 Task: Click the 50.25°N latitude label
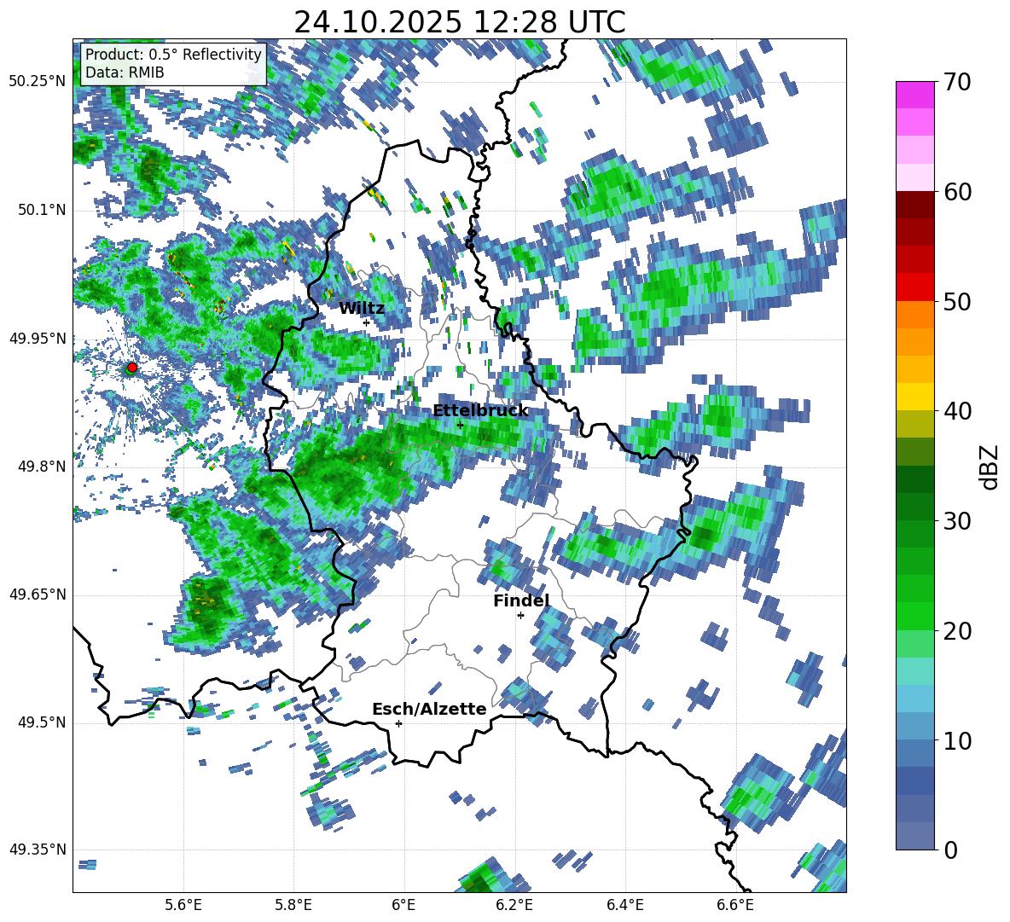click(38, 82)
